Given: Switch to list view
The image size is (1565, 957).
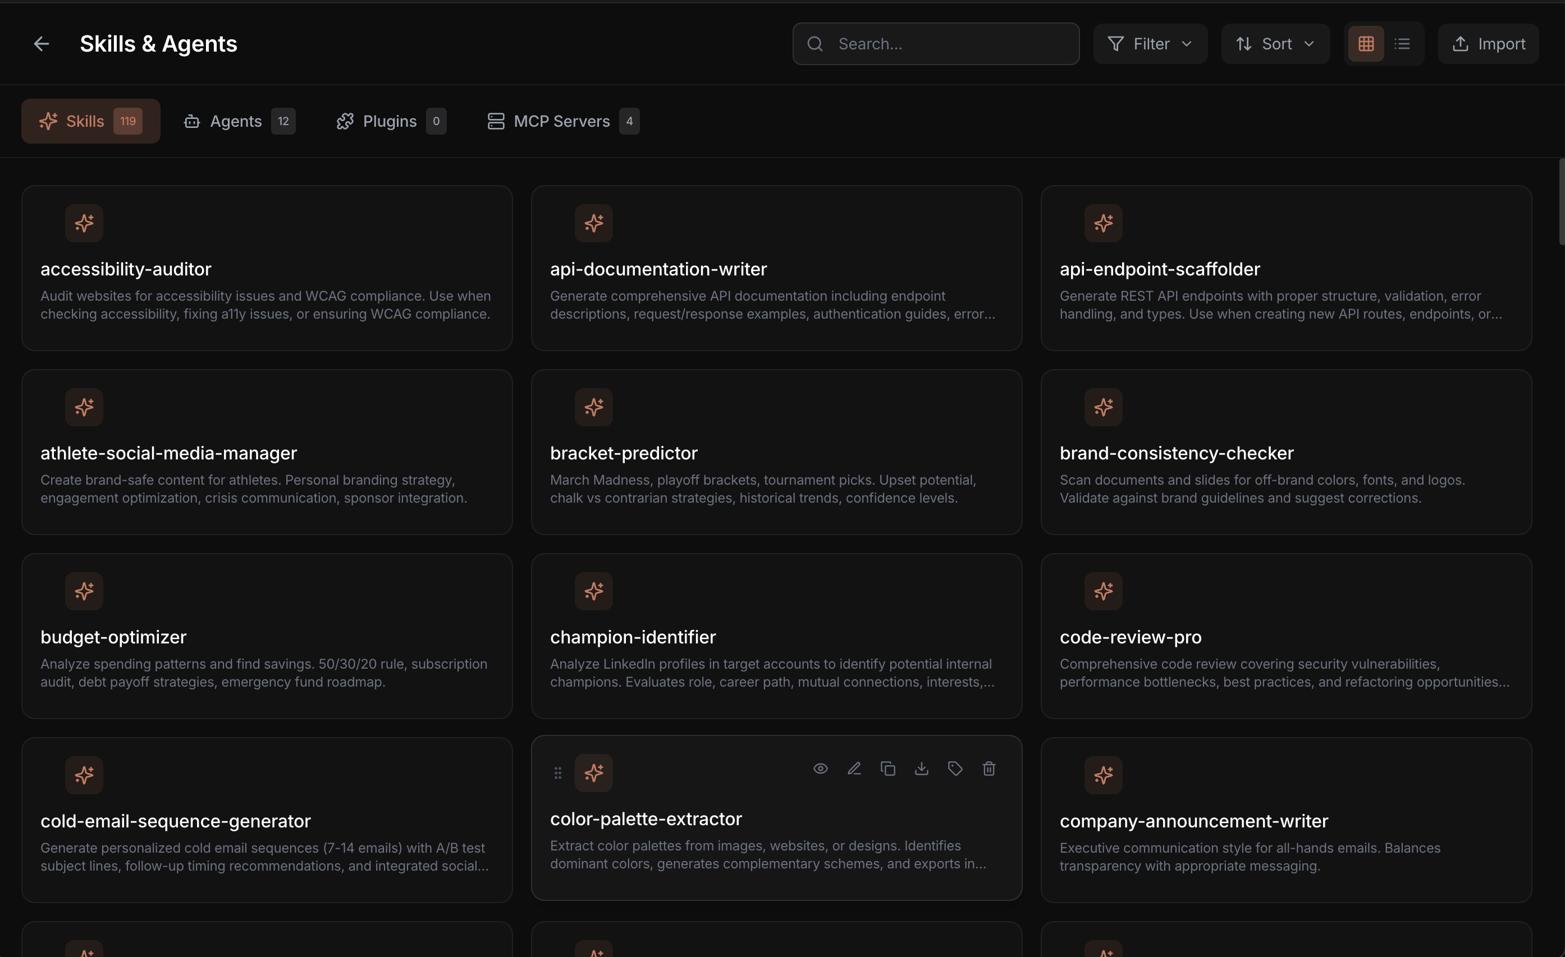Looking at the screenshot, I should [x=1403, y=43].
